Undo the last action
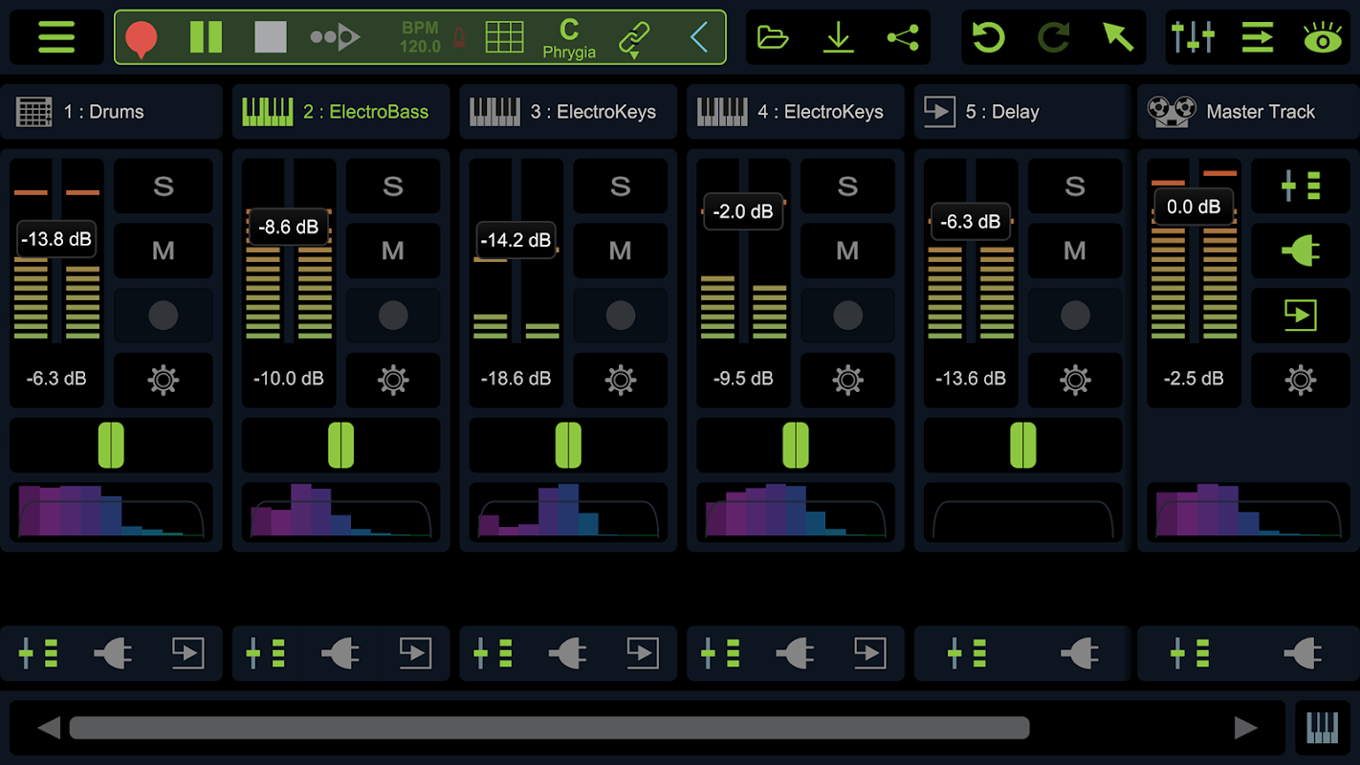 point(988,38)
